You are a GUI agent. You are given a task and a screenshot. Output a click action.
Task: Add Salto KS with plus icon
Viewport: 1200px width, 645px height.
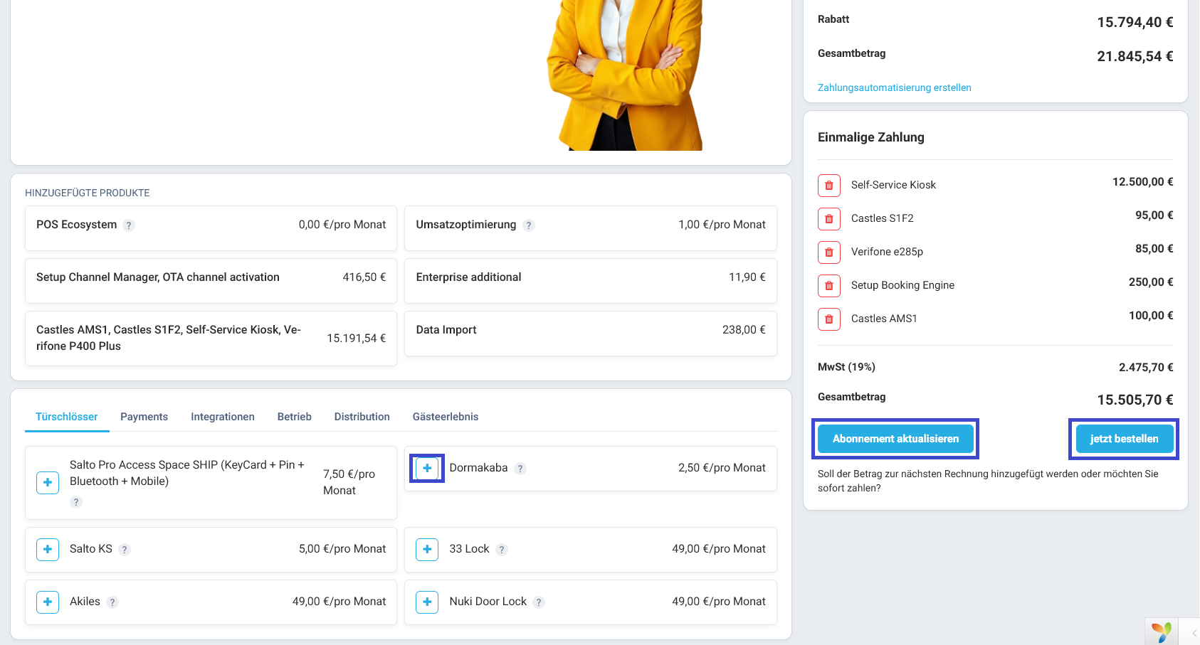(x=48, y=549)
